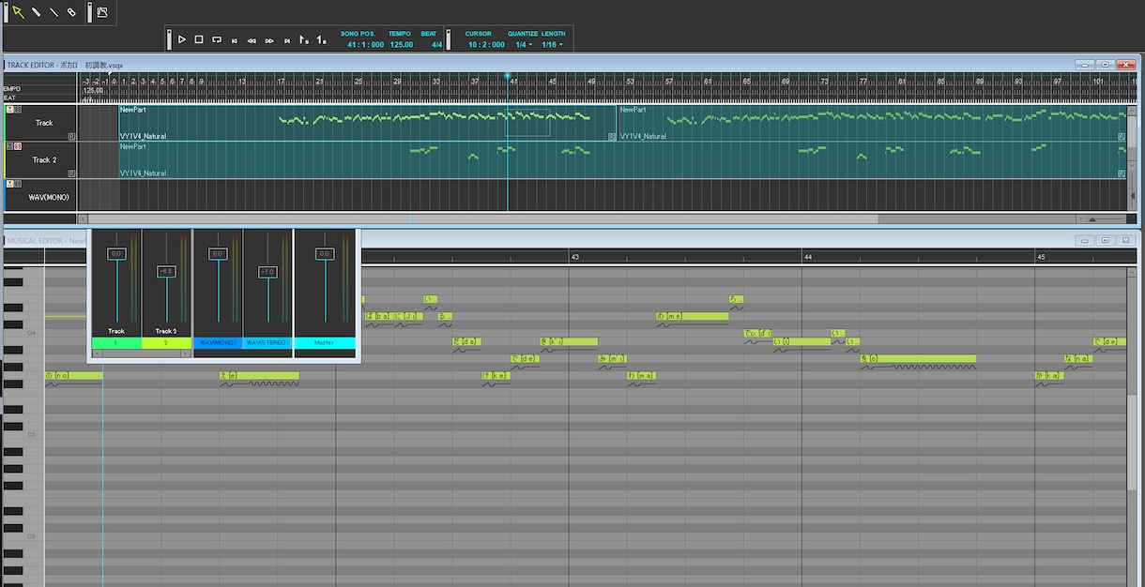Toggle solo button on WAV(MONO) track
Image resolution: width=1145 pixels, height=587 pixels.
coord(19,184)
